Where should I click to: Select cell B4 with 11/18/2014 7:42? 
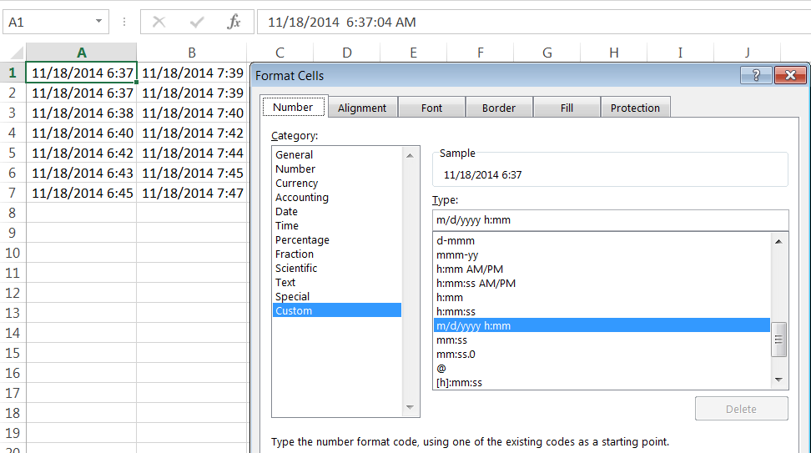[192, 133]
